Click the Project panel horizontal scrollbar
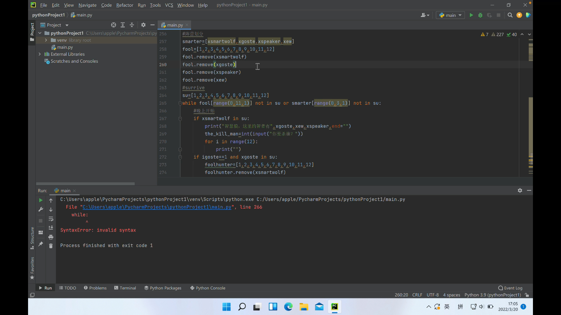Screen dimensions: 561x315 (85, 184)
